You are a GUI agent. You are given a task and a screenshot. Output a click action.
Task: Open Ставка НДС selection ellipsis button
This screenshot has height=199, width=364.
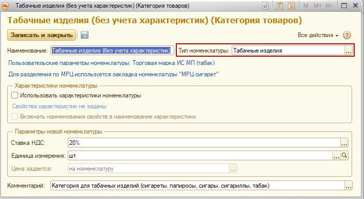coord(344,143)
